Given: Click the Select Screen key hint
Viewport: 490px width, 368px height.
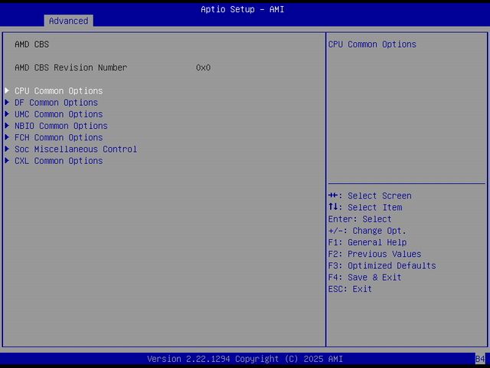Looking at the screenshot, I should (x=370, y=195).
